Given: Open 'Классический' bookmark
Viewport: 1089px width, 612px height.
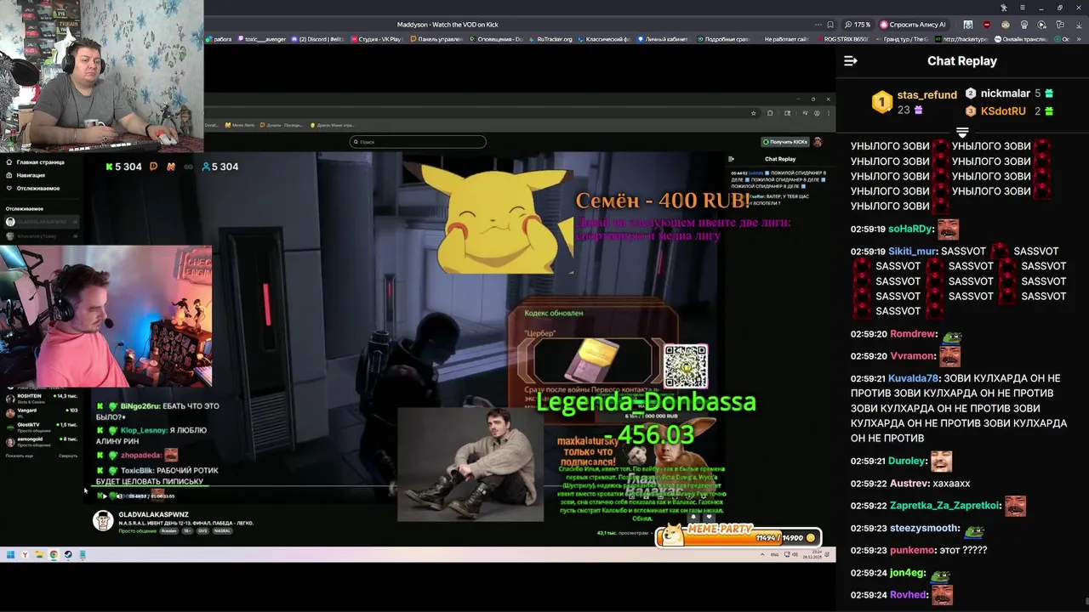Looking at the screenshot, I should (604, 39).
